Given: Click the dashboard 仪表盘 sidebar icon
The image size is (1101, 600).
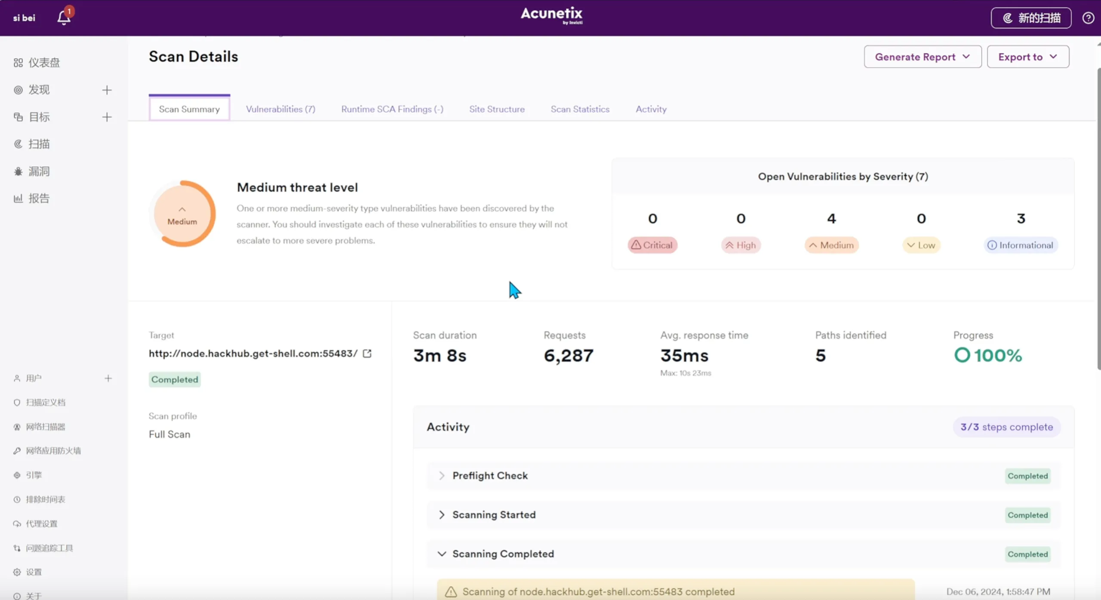Looking at the screenshot, I should (18, 63).
